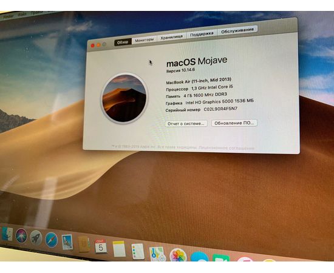The height and width of the screenshot is (273, 334).
Task: Open Launchpad rocket icon in Dock
Action: (36, 238)
